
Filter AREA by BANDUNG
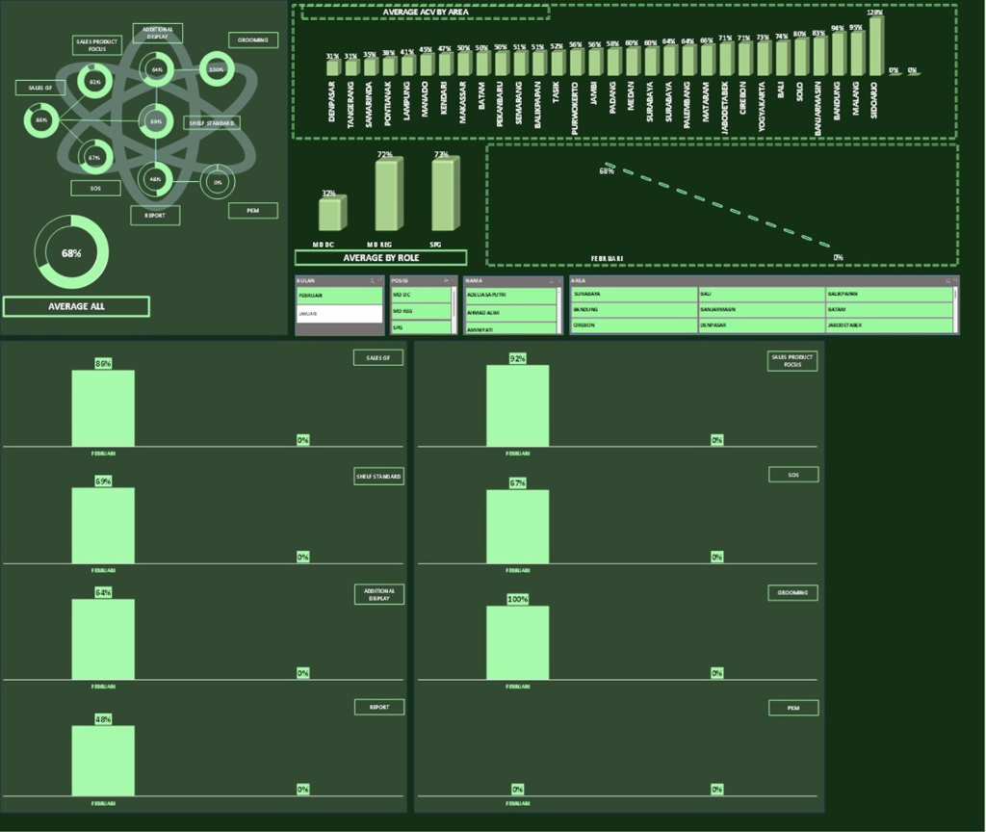pyautogui.click(x=634, y=309)
